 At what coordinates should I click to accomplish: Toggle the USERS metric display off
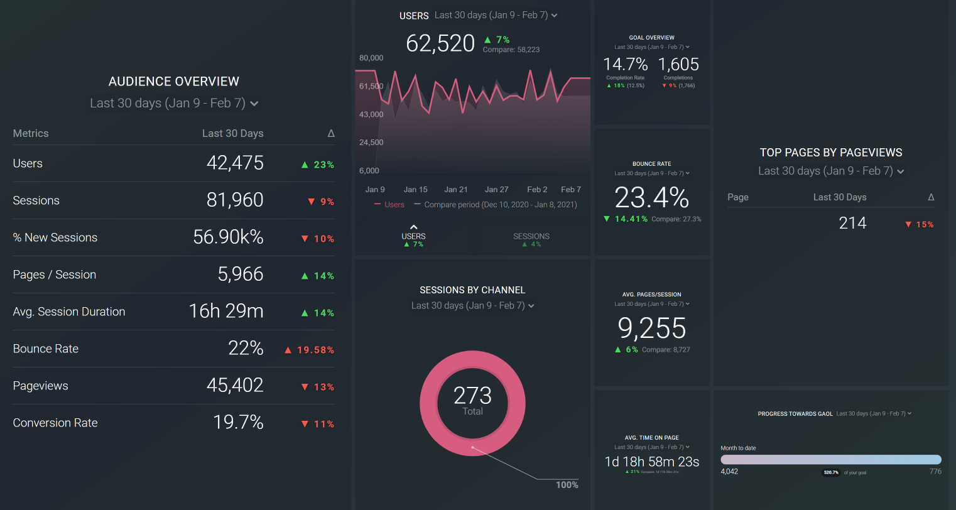pos(413,237)
